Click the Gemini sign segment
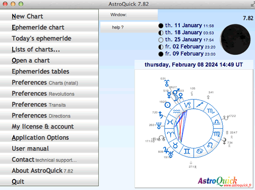Screen dimensions: 255x190 click(187, 151)
